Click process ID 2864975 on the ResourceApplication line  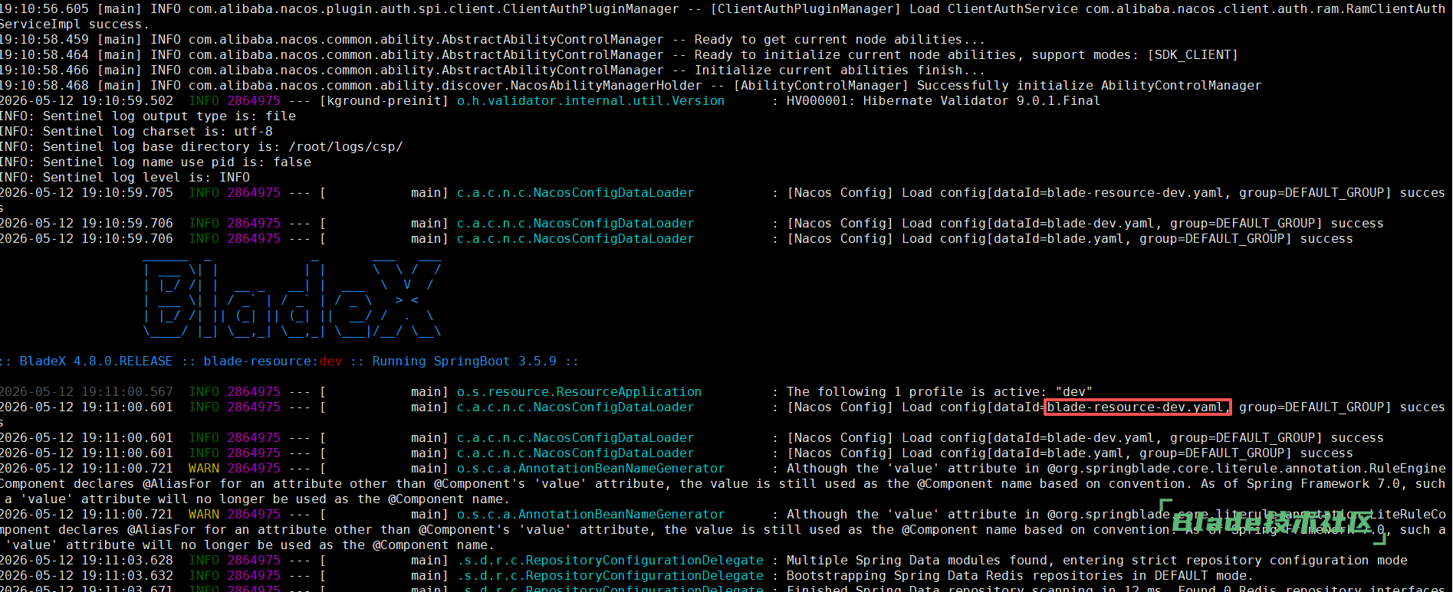[254, 392]
